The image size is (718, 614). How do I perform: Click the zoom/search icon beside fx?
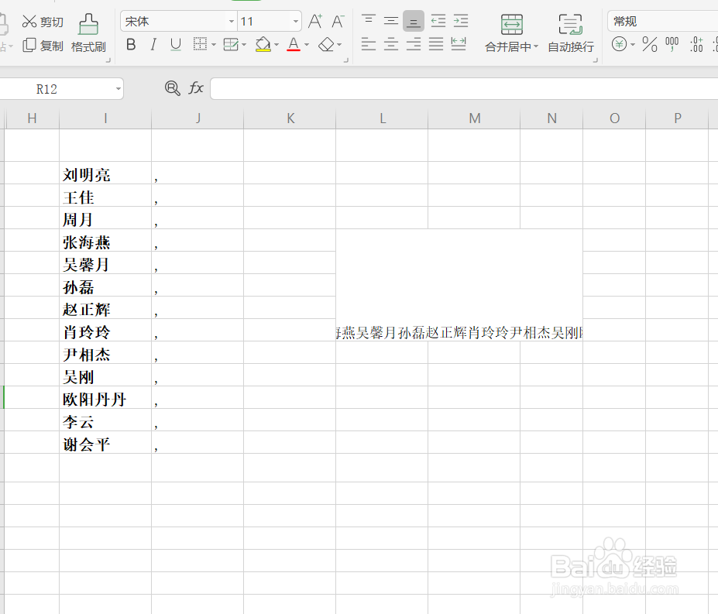tap(172, 88)
